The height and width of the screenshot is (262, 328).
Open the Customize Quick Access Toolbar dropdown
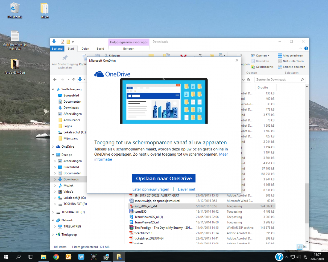[x=73, y=42]
